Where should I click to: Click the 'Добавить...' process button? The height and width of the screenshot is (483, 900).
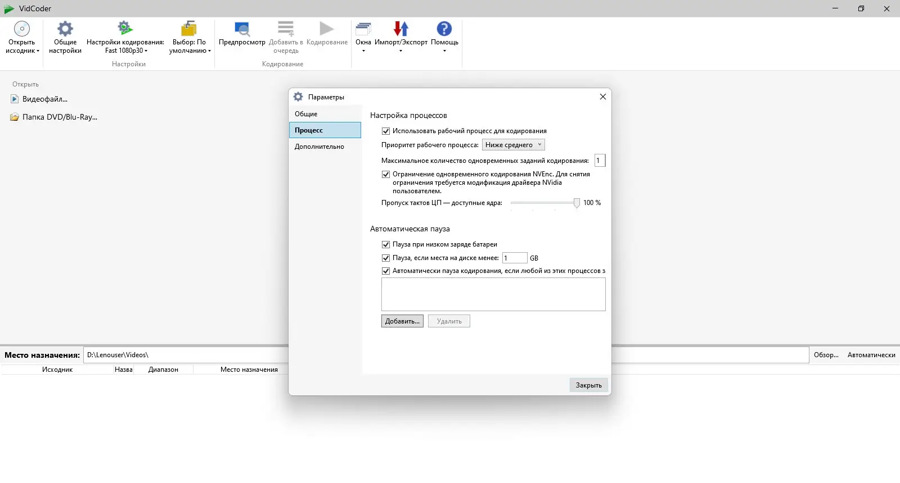(x=402, y=321)
